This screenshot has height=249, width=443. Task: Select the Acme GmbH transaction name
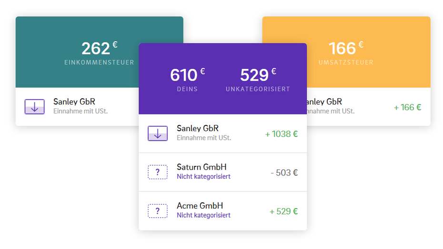click(x=200, y=206)
